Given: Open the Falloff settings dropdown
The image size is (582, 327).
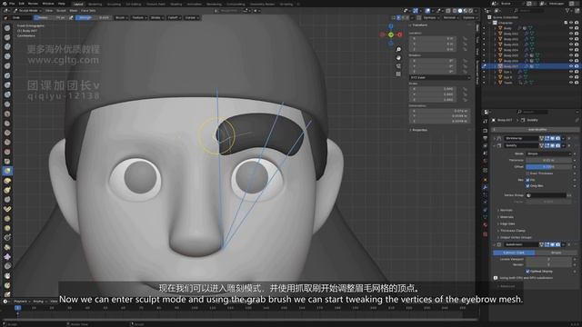Looking at the screenshot, I should (x=174, y=17).
